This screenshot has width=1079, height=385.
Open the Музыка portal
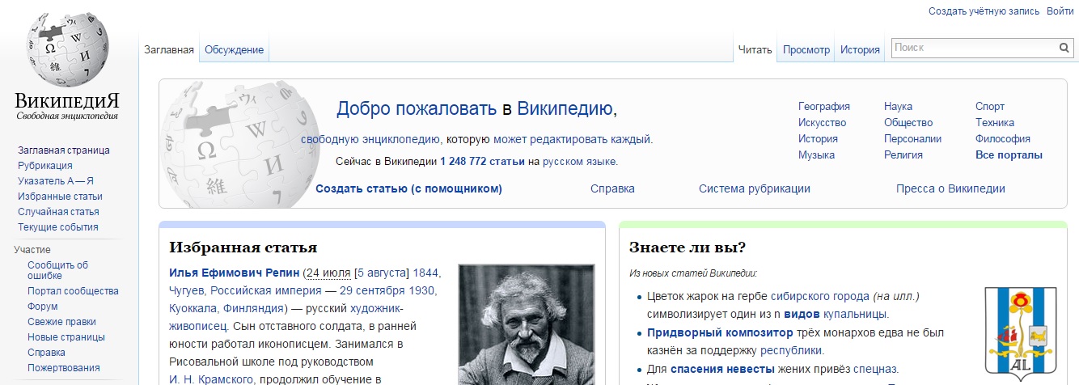pyautogui.click(x=816, y=155)
